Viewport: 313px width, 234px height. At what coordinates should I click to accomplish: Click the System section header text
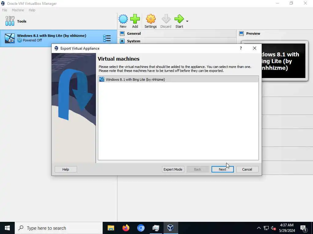point(134,41)
